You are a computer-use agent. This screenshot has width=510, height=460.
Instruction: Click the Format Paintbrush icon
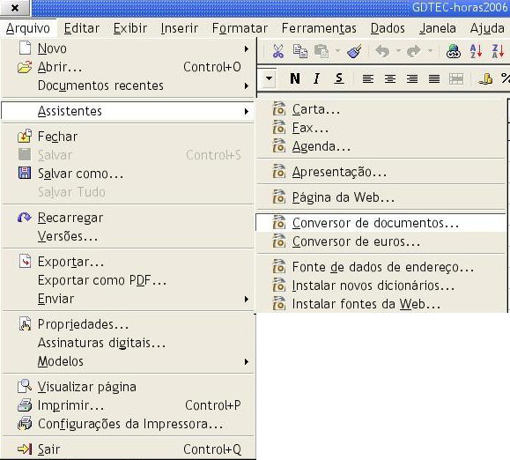click(354, 51)
